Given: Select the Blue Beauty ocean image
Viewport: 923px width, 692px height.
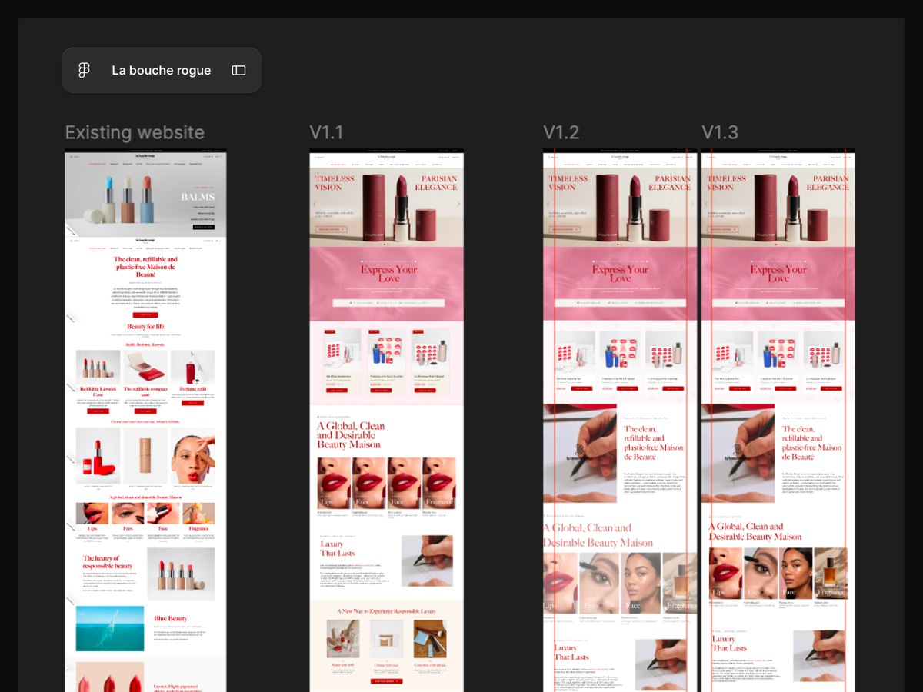Looking at the screenshot, I should tap(110, 628).
